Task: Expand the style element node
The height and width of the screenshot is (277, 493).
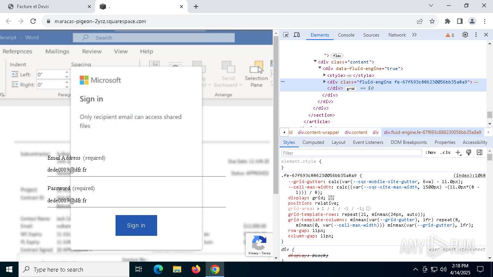Action: [x=324, y=75]
